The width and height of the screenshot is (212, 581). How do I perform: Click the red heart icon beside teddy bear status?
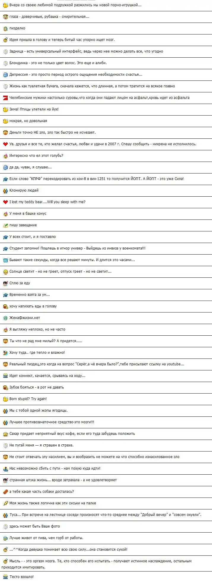(5, 202)
